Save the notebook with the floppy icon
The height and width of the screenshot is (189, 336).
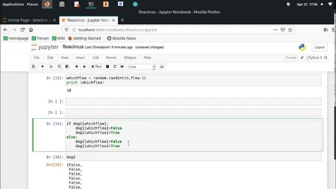(x=34, y=67)
